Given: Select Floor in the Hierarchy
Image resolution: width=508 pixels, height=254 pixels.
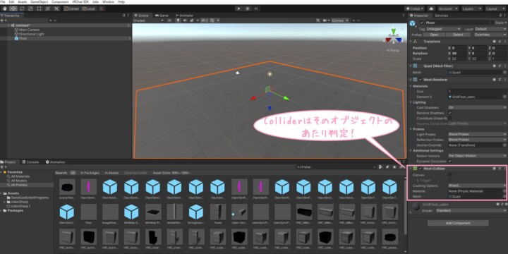Looking at the screenshot, I should click(23, 38).
